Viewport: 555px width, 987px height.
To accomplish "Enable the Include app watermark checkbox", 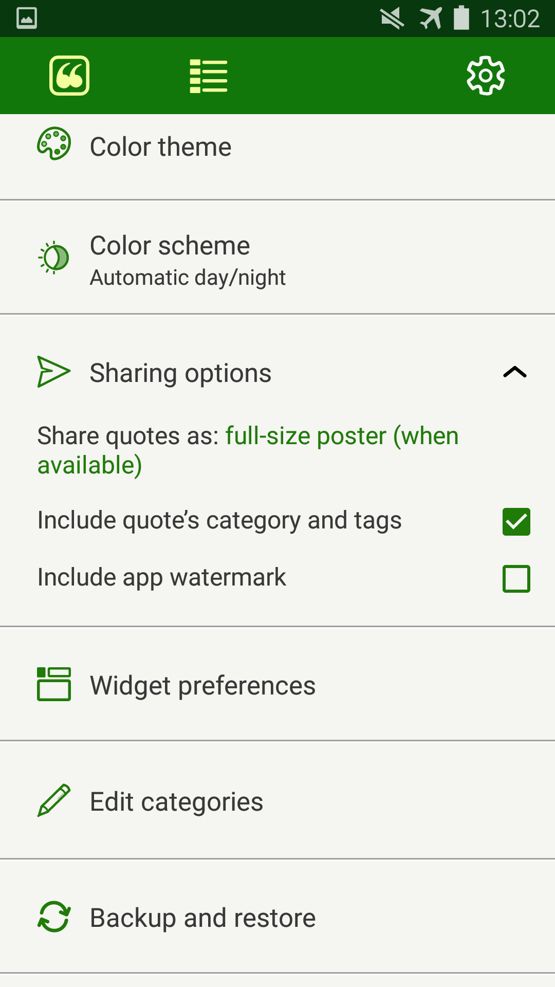I will pyautogui.click(x=516, y=578).
